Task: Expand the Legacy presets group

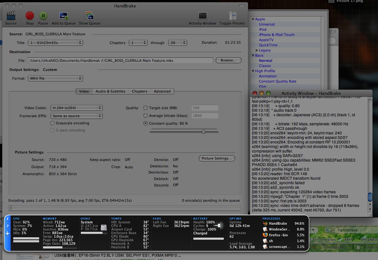Action: click(257, 50)
